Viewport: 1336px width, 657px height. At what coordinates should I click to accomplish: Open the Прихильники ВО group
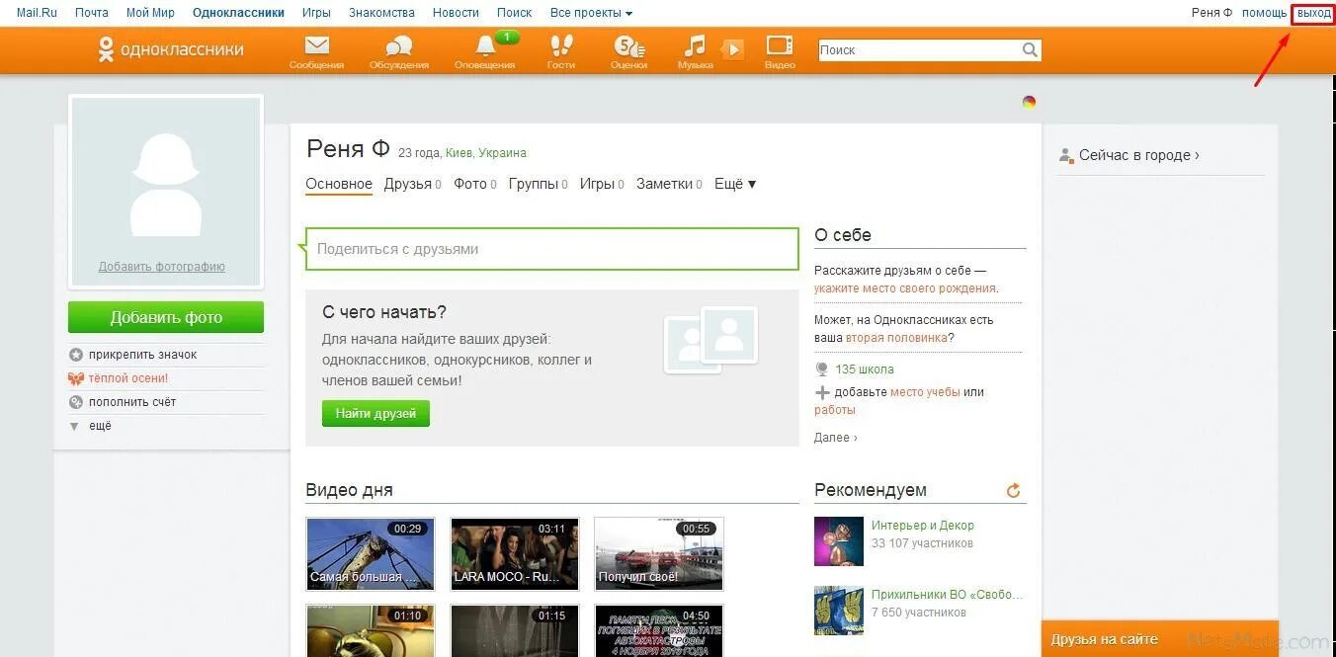click(947, 595)
